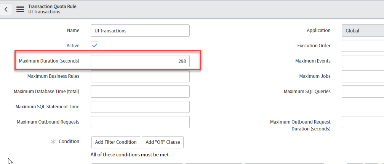Go back using the left chevron button
The height and width of the screenshot is (164, 384).
[x=6, y=9]
